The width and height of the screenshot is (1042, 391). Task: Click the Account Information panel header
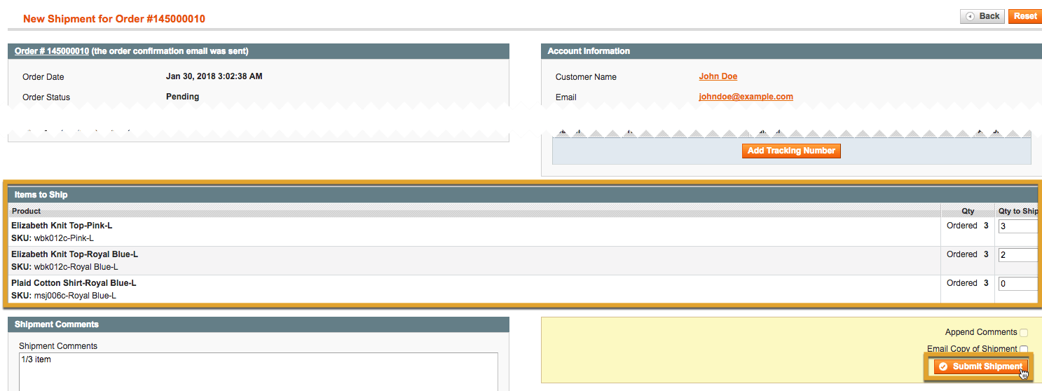click(x=589, y=51)
